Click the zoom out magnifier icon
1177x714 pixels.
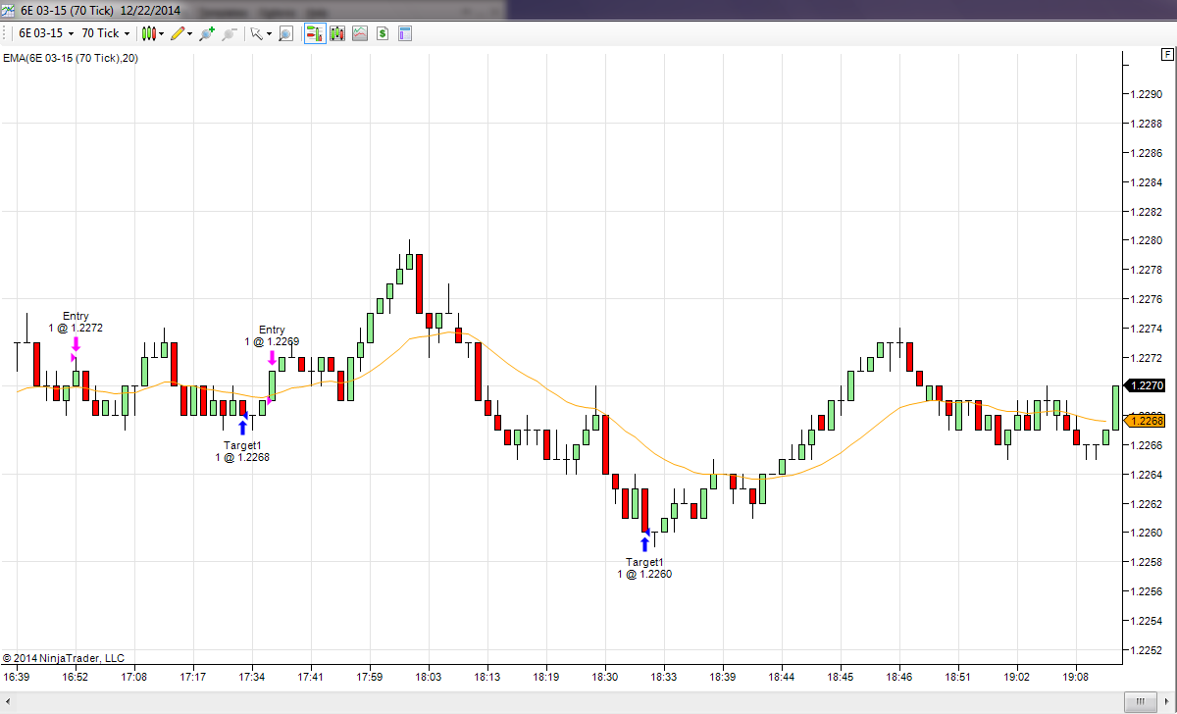pos(230,33)
